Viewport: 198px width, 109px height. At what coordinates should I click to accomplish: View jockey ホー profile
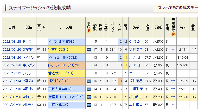coord(132,73)
